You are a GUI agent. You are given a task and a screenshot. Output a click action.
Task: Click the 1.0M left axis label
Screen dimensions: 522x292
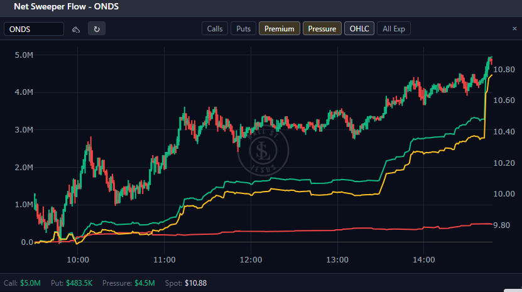(24, 205)
